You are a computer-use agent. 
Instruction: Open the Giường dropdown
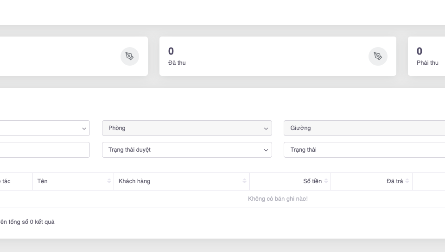364,128
